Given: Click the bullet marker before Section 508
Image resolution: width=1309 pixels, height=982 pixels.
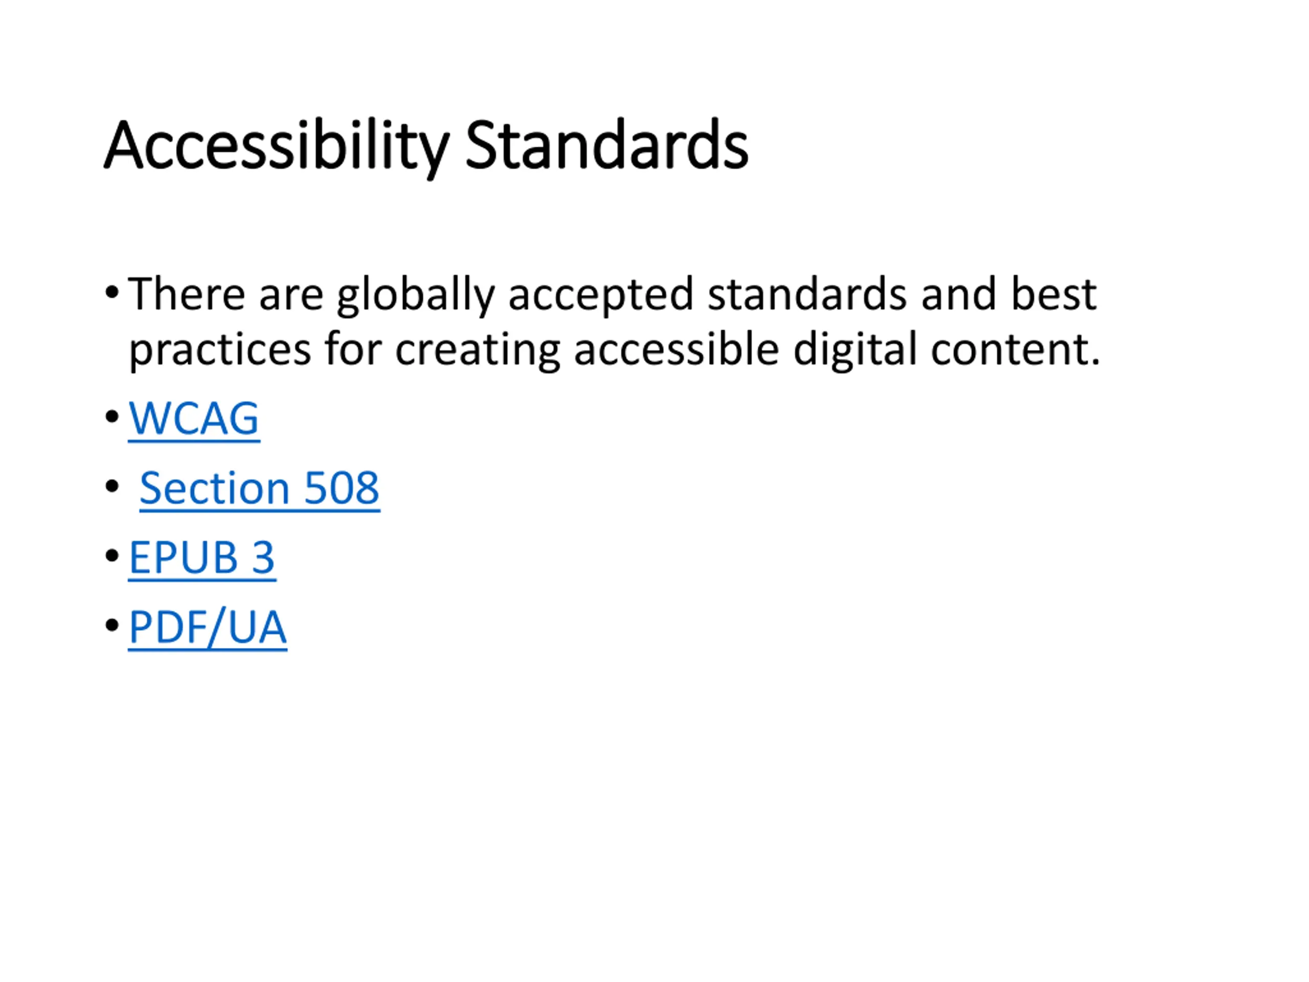Looking at the screenshot, I should (x=112, y=486).
